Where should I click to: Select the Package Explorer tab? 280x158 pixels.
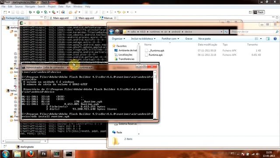coord(15,18)
